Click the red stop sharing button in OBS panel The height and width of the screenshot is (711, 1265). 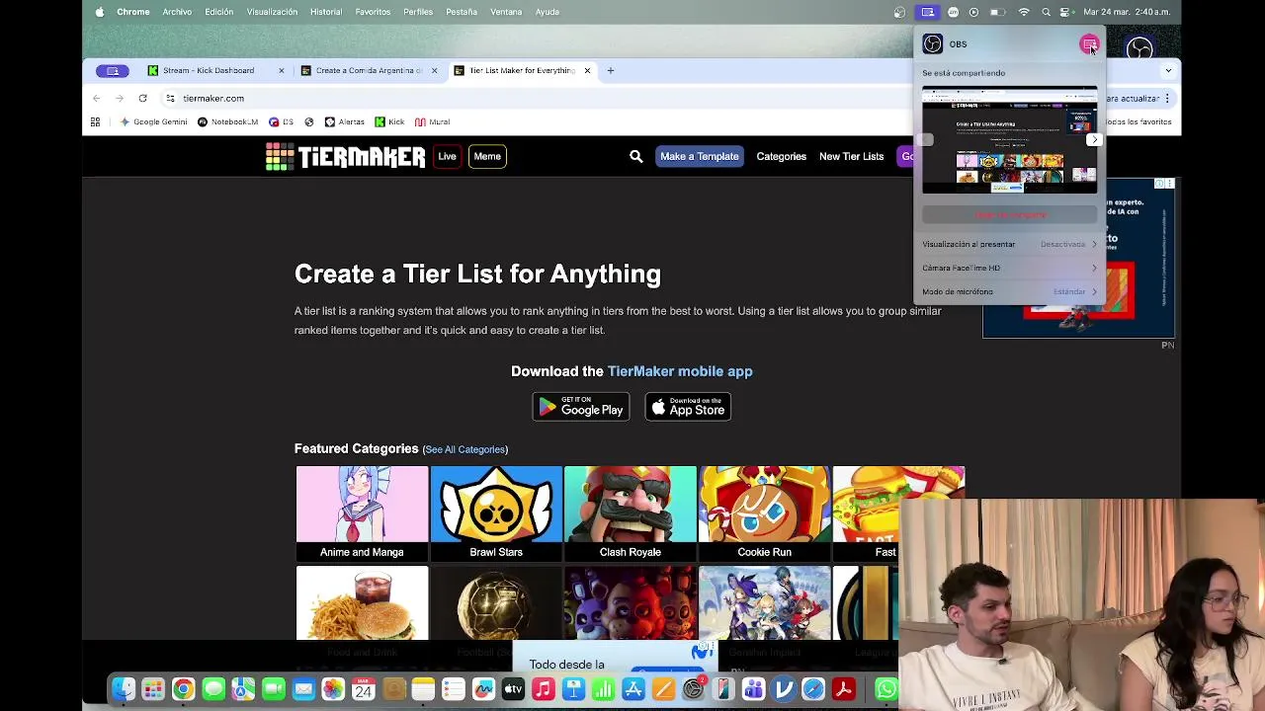1009,214
